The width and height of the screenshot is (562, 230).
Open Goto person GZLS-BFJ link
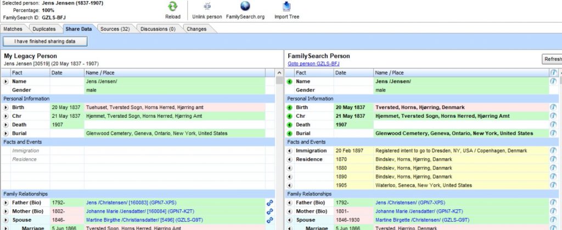pos(313,64)
